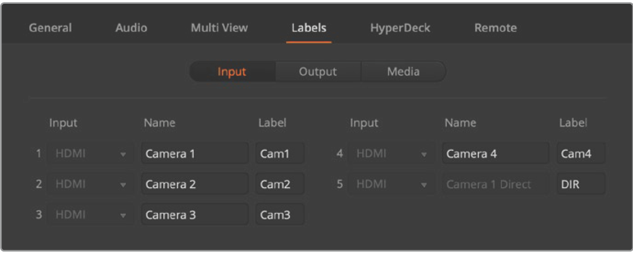Expand the input 3 HDMI dropdown
The image size is (633, 254).
coord(89,215)
